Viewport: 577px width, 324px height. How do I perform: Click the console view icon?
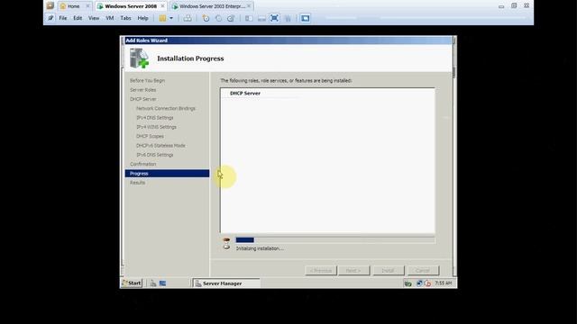305,18
